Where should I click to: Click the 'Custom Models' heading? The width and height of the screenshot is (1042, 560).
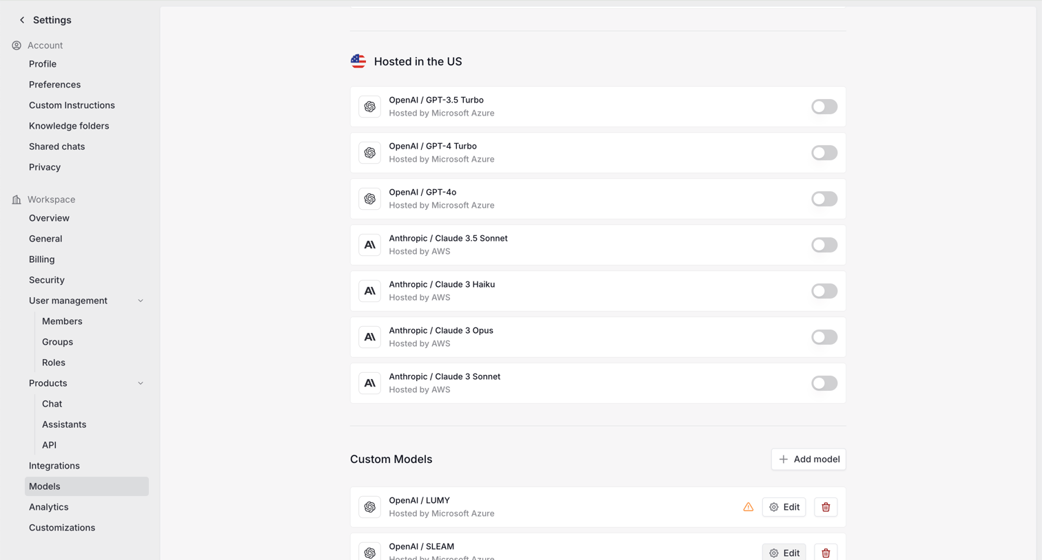[x=391, y=460]
